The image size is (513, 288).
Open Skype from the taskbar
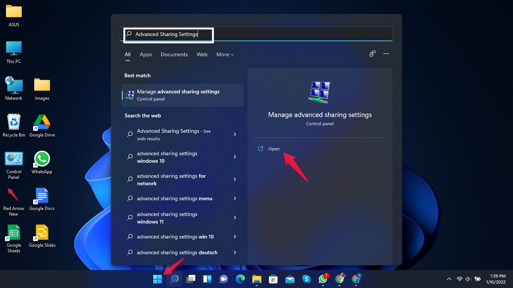306,279
